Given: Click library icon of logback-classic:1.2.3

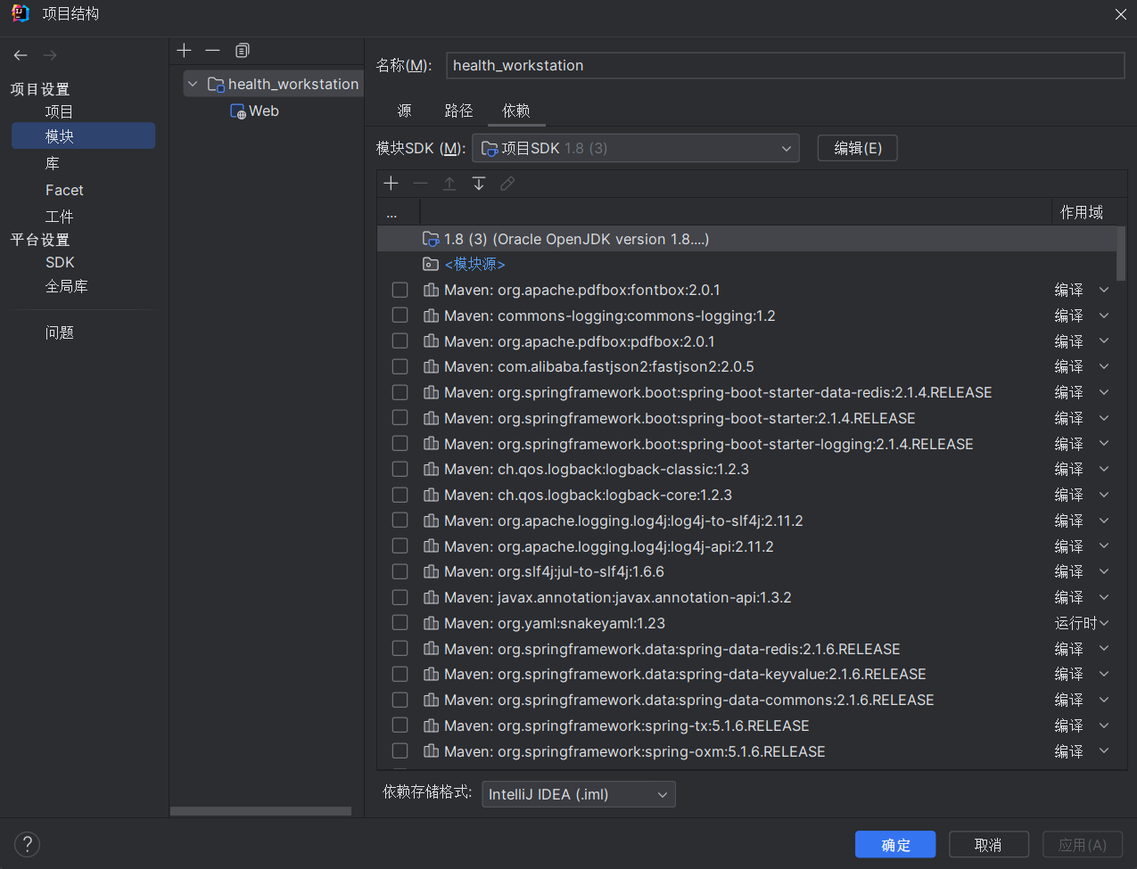Looking at the screenshot, I should click(x=432, y=469).
